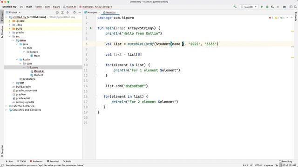This screenshot has width=298, height=167.
Task: Open the Terminal tool window tab
Action: (x=53, y=161)
